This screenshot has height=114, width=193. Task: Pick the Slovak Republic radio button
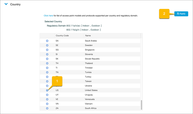[47, 59]
